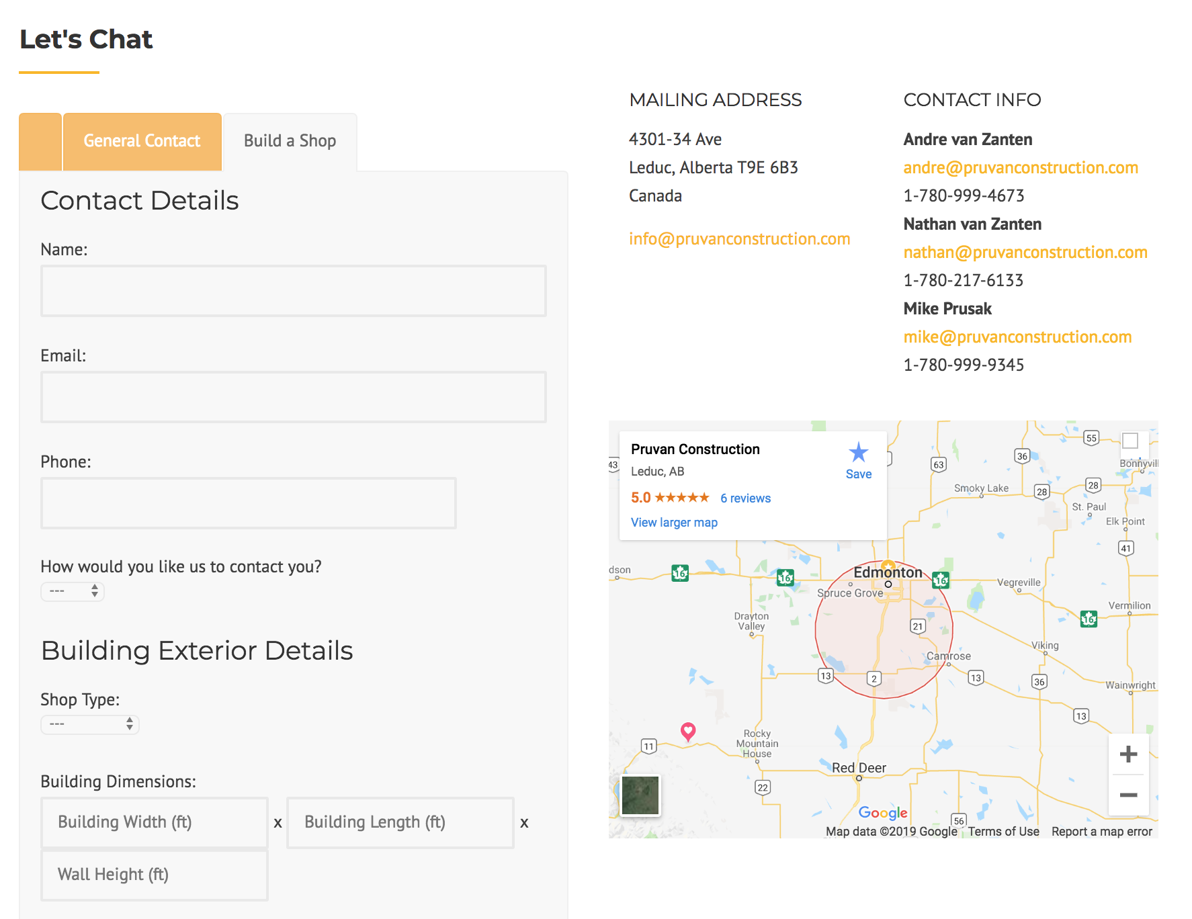The image size is (1192, 919).
Task: Click Andre's email address link
Action: (1020, 168)
